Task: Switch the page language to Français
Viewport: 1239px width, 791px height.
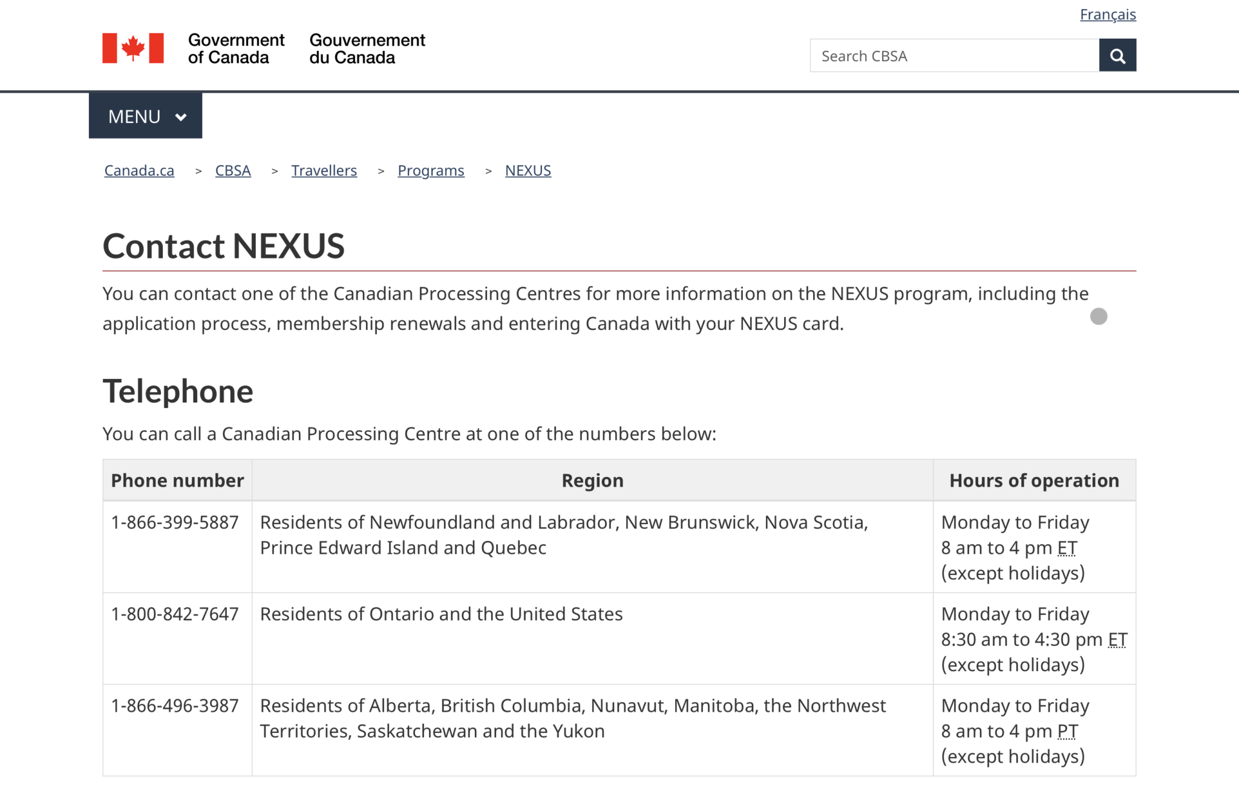Action: (1107, 14)
